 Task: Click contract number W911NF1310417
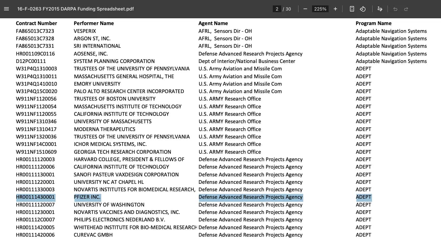point(36,129)
